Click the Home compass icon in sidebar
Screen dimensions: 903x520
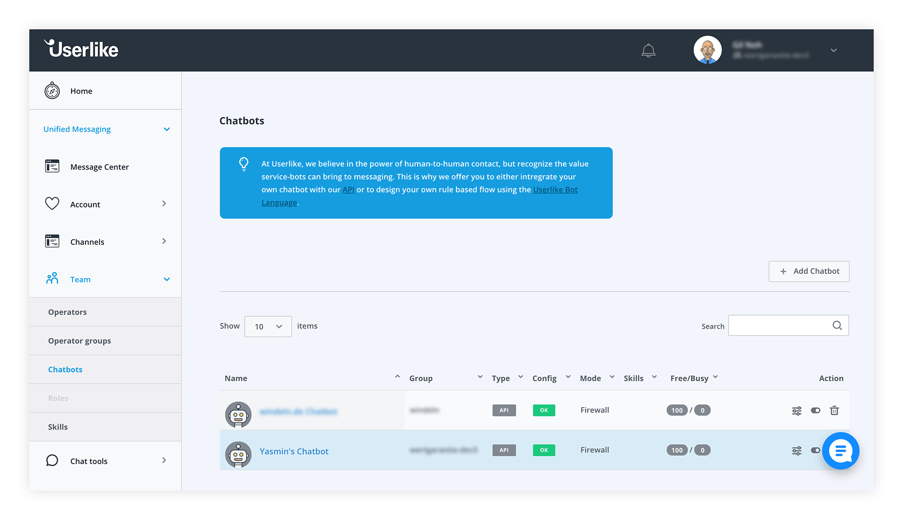[x=52, y=90]
